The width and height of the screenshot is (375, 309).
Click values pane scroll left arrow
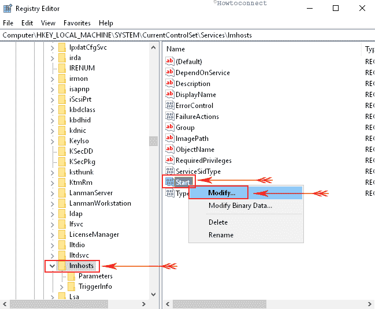pos(168,304)
